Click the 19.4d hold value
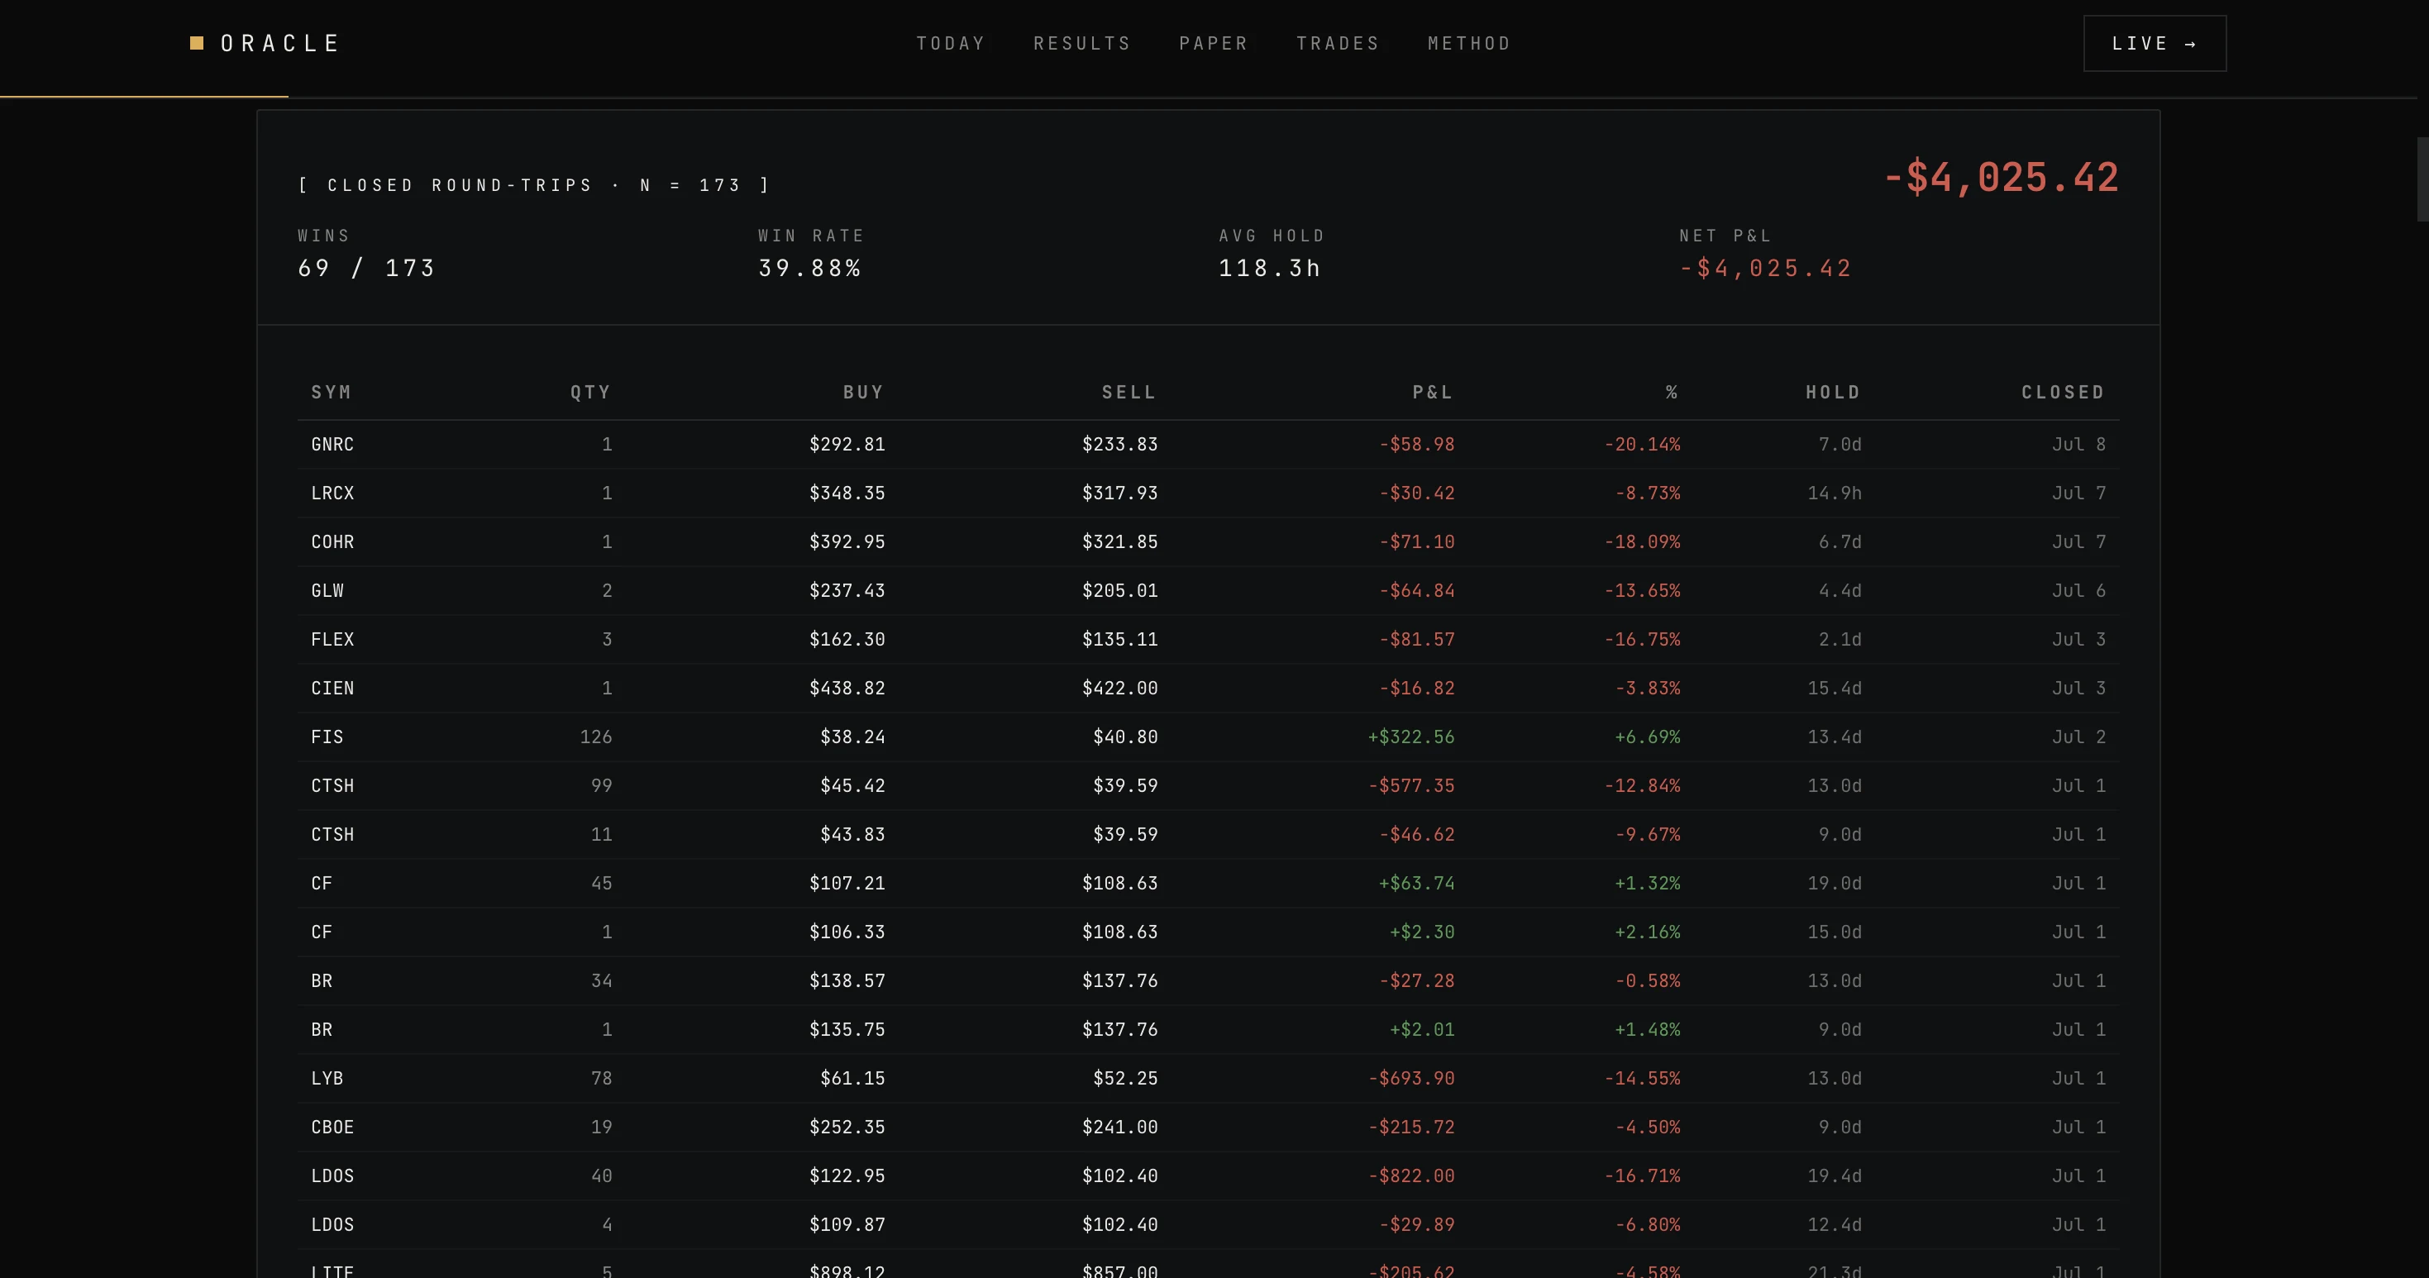 [x=1834, y=1176]
